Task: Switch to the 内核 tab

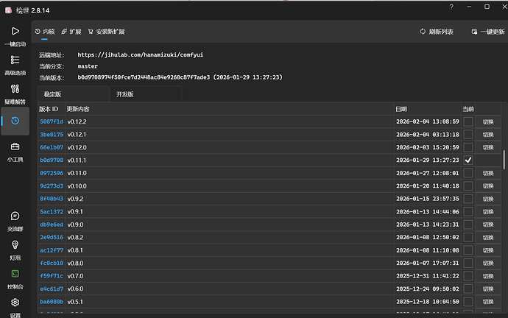Action: pos(45,32)
